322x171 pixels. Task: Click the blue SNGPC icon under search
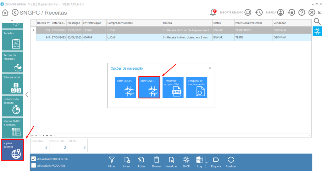[x=317, y=31]
